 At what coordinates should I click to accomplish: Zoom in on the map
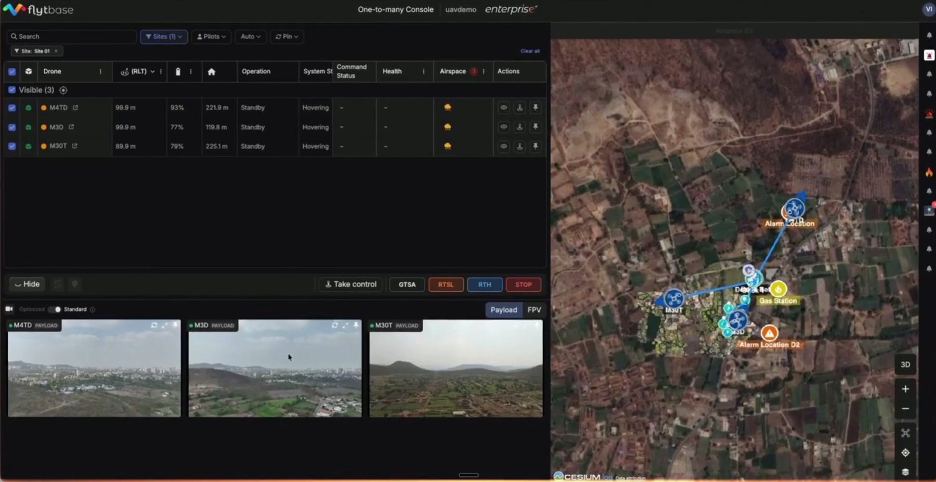[x=905, y=389]
